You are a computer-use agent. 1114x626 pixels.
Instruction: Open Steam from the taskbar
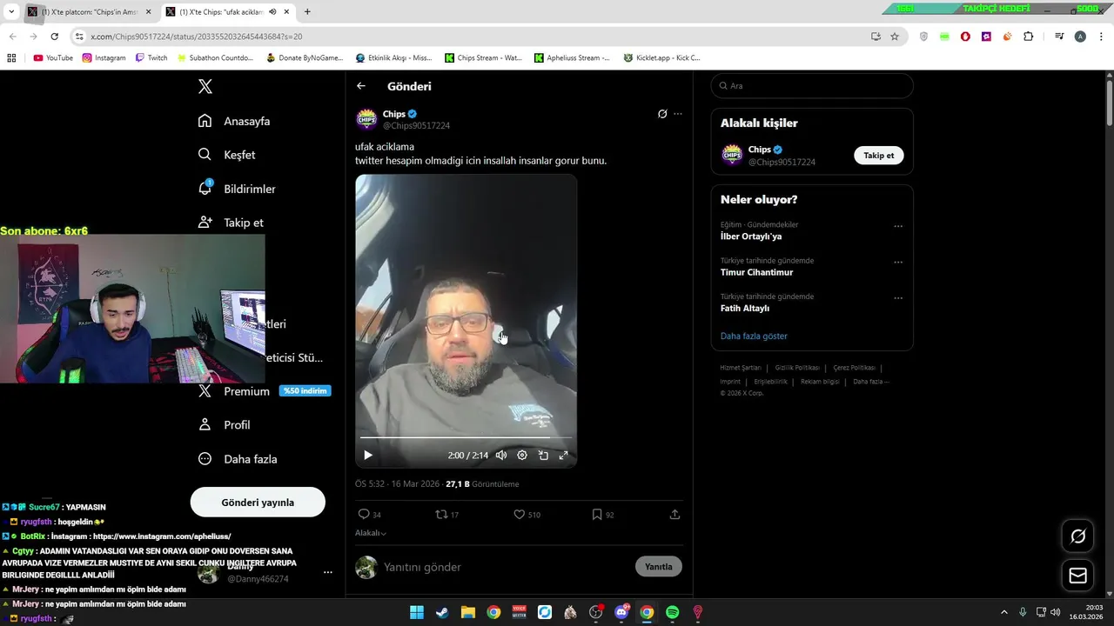coord(442,612)
